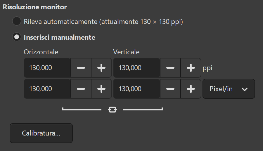
Task: Toggle the chain link between resolution values
Action: 112,110
